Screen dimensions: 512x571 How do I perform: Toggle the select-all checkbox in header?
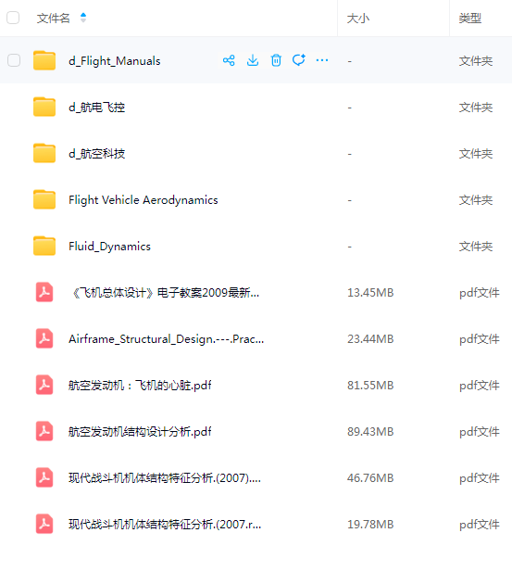(x=13, y=18)
